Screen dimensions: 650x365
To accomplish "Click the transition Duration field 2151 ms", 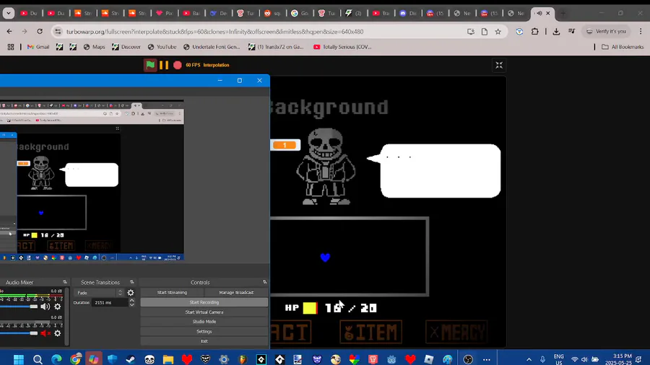I will (x=110, y=302).
